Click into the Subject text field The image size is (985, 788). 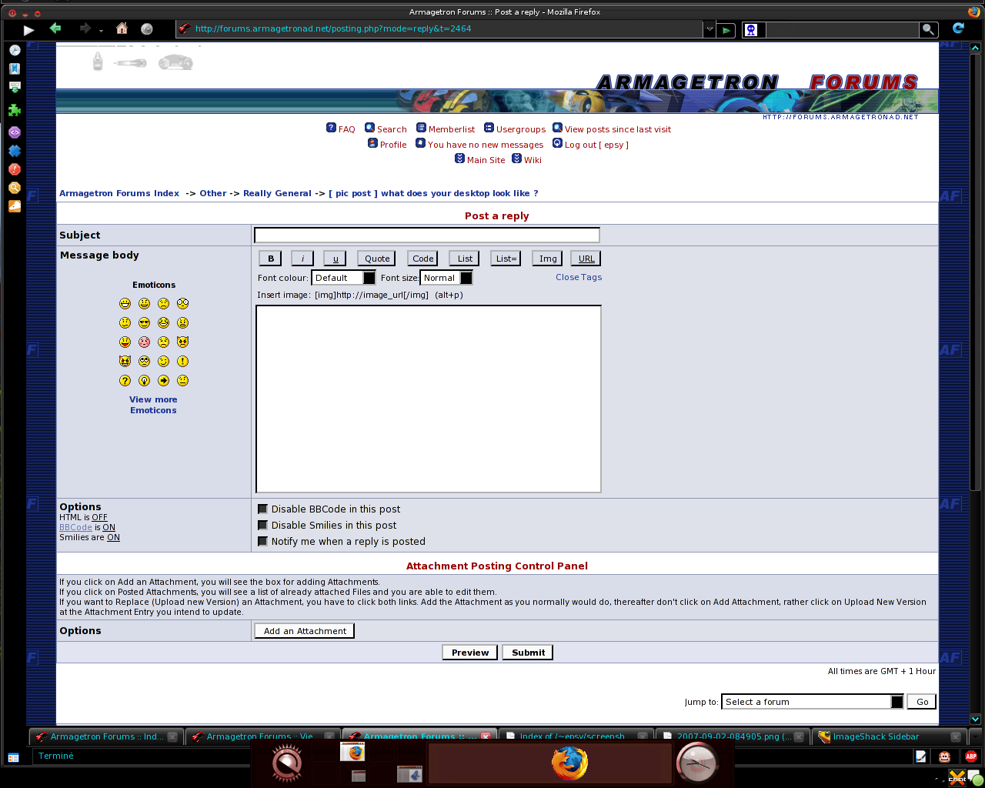point(426,235)
